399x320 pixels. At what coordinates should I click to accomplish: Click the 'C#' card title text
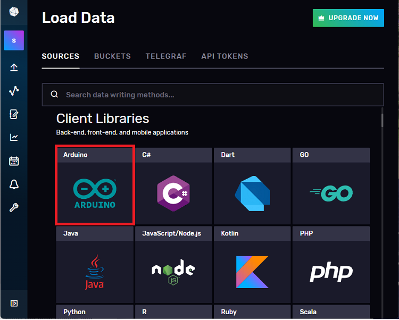click(x=146, y=155)
